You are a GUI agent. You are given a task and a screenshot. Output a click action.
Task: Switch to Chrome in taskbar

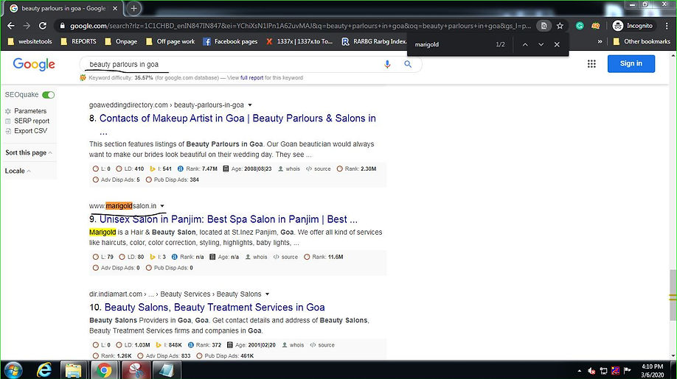pyautogui.click(x=104, y=370)
